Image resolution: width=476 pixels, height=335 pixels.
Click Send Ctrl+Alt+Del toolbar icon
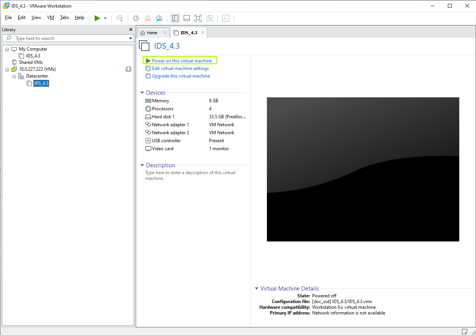coord(120,18)
